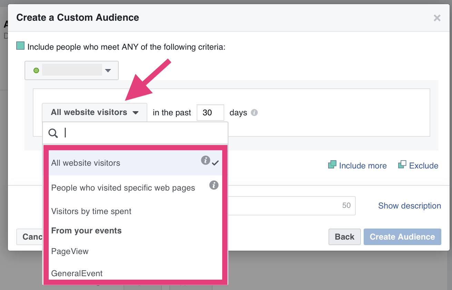Click the info icon beside "People who visited specific web pages"
The image size is (452, 290).
coord(214,185)
